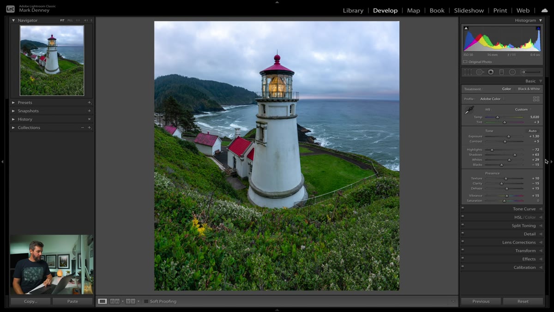
Task: Open the Profile Browser grid icon
Action: coord(536,99)
